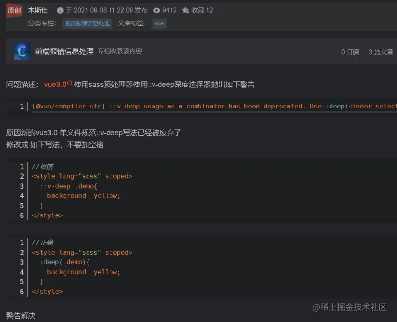Click 3 篇文章 article count
The height and width of the screenshot is (322, 397).
tap(381, 52)
